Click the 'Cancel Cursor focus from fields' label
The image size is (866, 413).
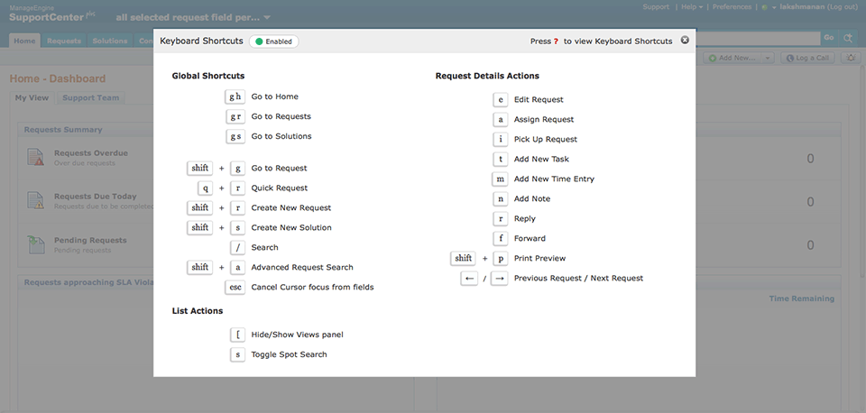coord(312,287)
